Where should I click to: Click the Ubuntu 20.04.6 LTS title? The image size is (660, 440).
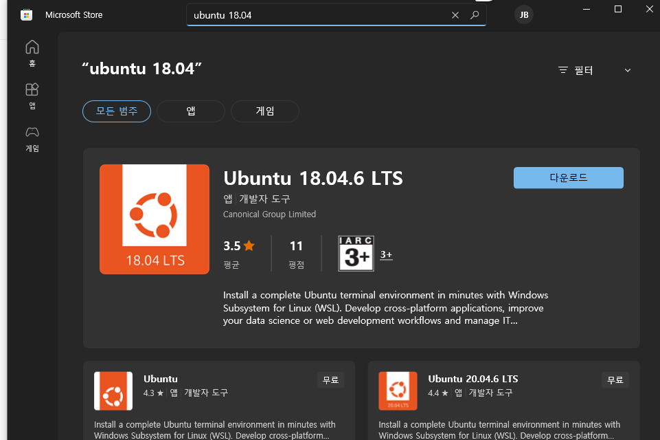[x=473, y=379]
